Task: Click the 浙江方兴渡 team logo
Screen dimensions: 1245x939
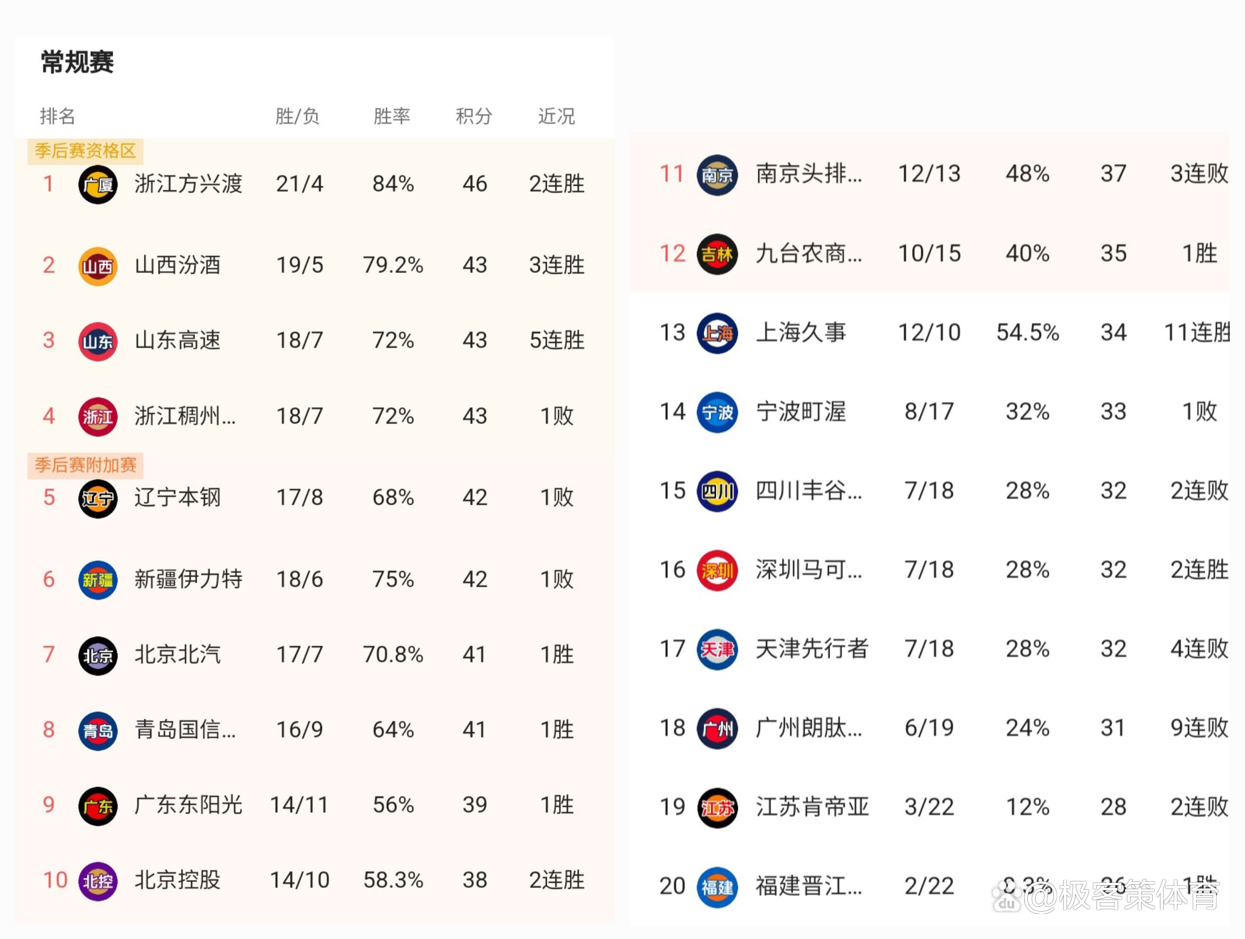Action: pos(97,184)
